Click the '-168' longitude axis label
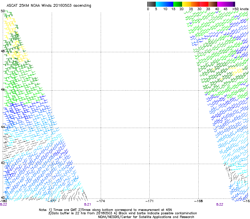 click(199, 201)
